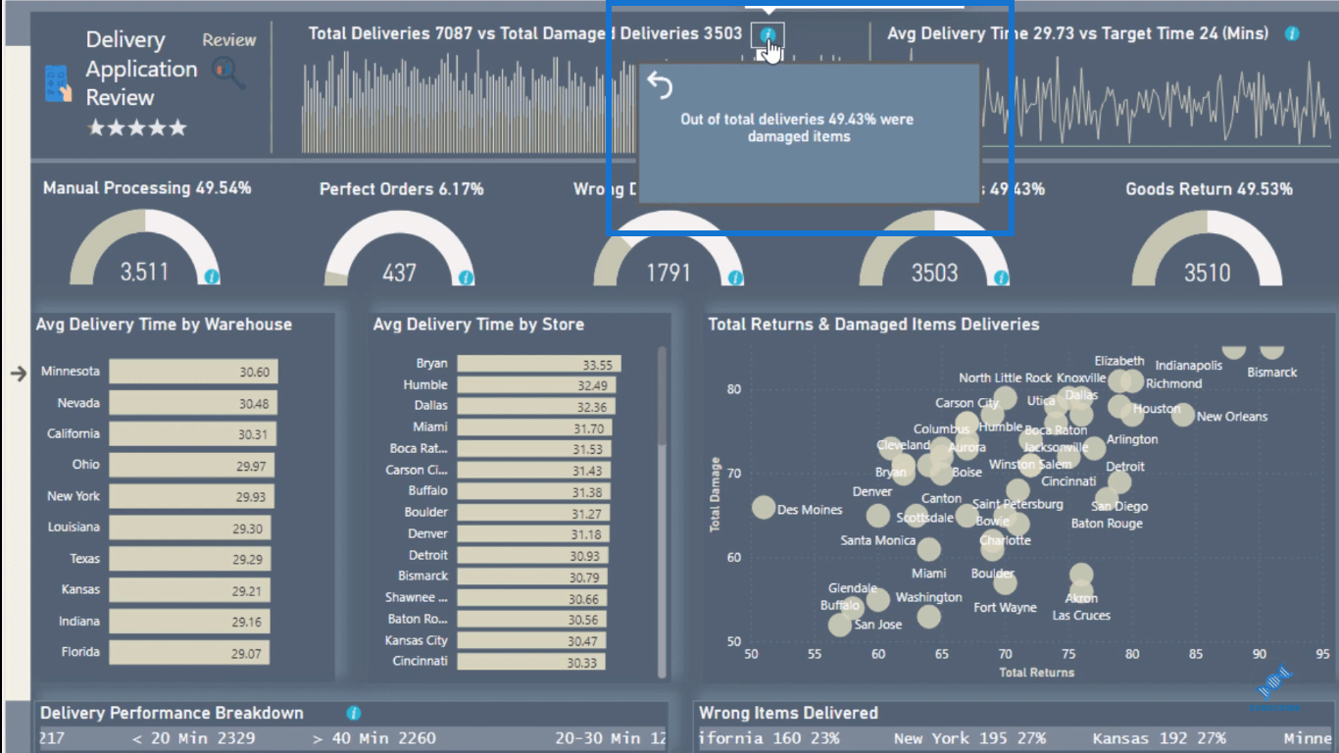Click the gauge showing value 1791

coord(669,250)
